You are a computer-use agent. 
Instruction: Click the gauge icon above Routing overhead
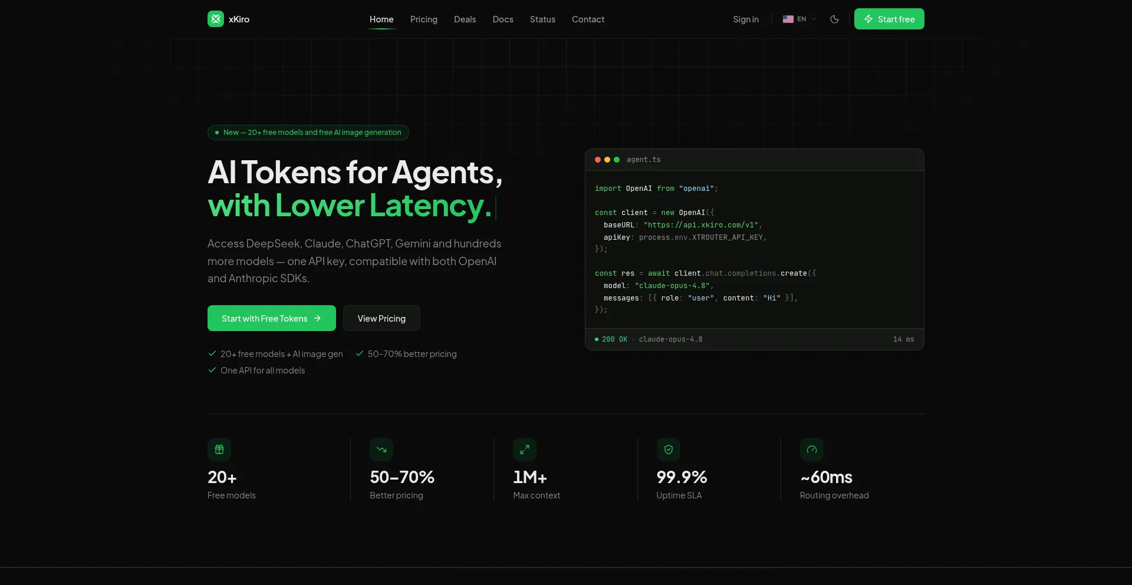click(812, 450)
